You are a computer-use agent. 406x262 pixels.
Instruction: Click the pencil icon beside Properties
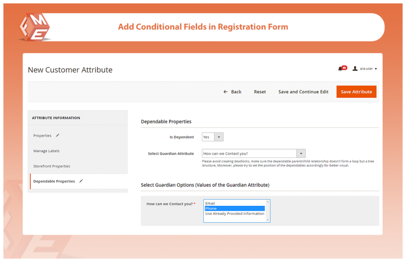[x=57, y=135]
